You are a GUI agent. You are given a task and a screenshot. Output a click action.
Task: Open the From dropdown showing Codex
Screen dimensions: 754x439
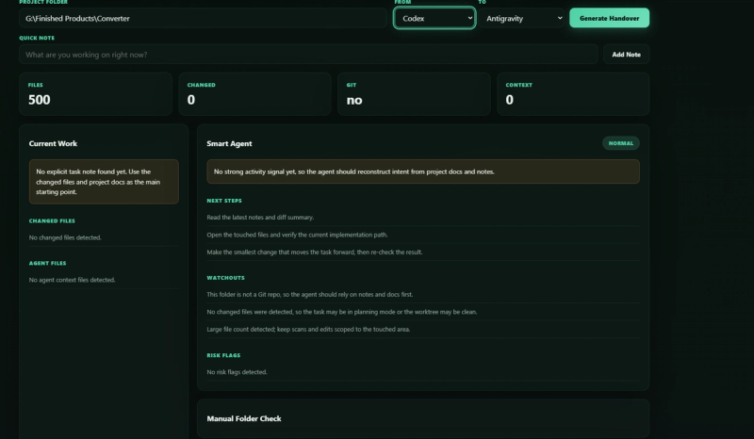(x=434, y=18)
